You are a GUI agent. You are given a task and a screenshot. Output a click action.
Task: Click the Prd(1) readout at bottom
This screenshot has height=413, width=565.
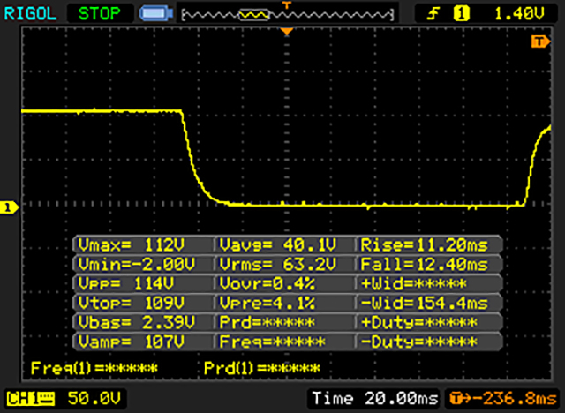tap(262, 367)
